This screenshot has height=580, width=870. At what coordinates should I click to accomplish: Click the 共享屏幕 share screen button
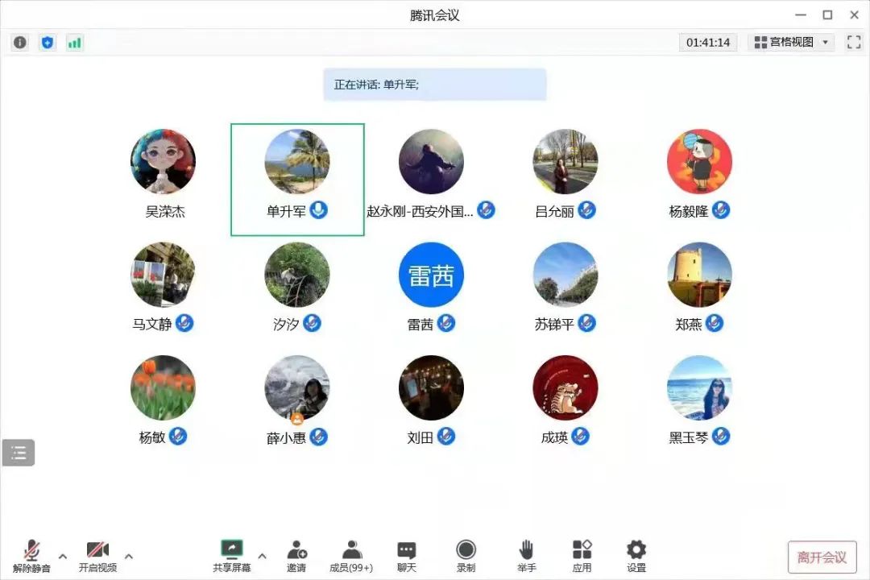point(232,556)
